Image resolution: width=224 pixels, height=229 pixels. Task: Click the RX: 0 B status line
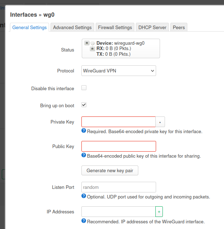click(114, 49)
